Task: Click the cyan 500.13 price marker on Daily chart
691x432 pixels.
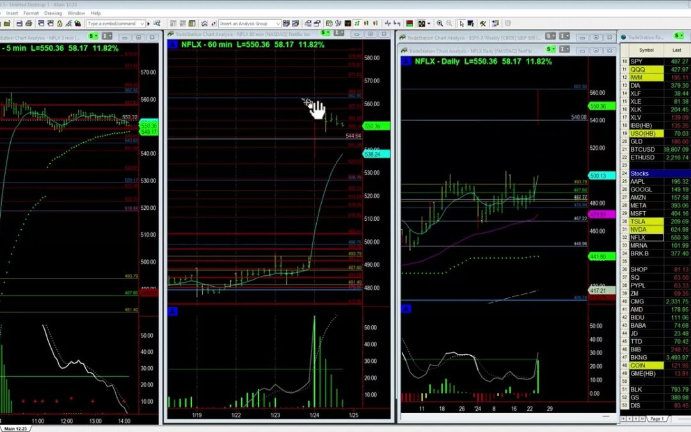Action: (602, 176)
